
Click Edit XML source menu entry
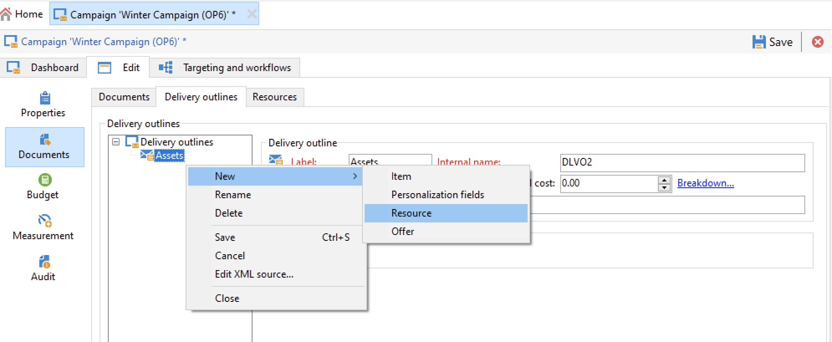tap(254, 274)
